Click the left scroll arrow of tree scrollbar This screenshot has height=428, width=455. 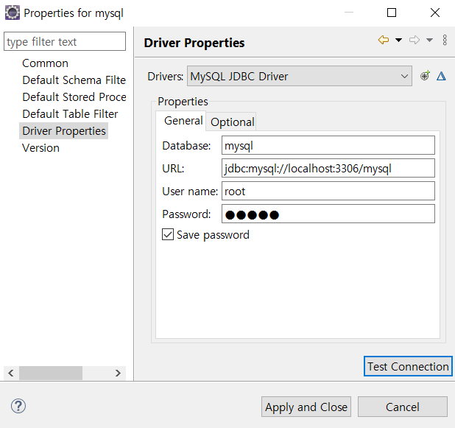[11, 373]
